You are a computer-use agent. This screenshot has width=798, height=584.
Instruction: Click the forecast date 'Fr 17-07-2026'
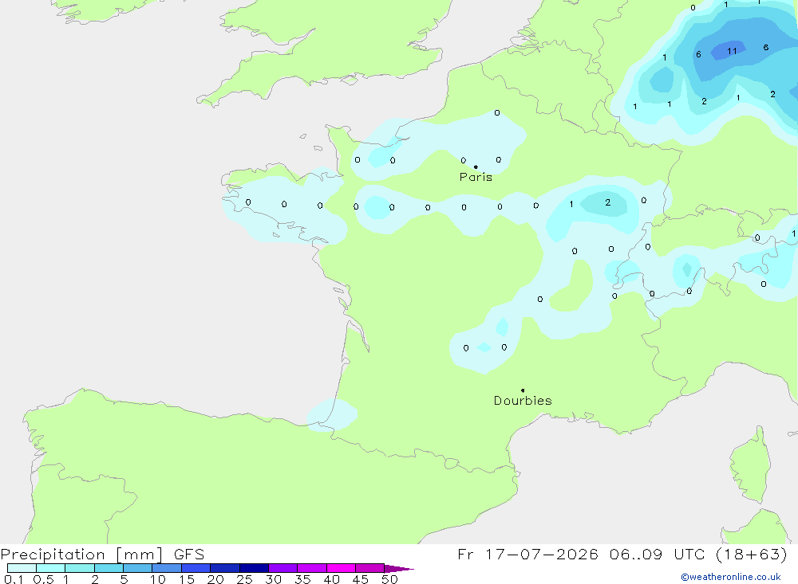pos(527,555)
